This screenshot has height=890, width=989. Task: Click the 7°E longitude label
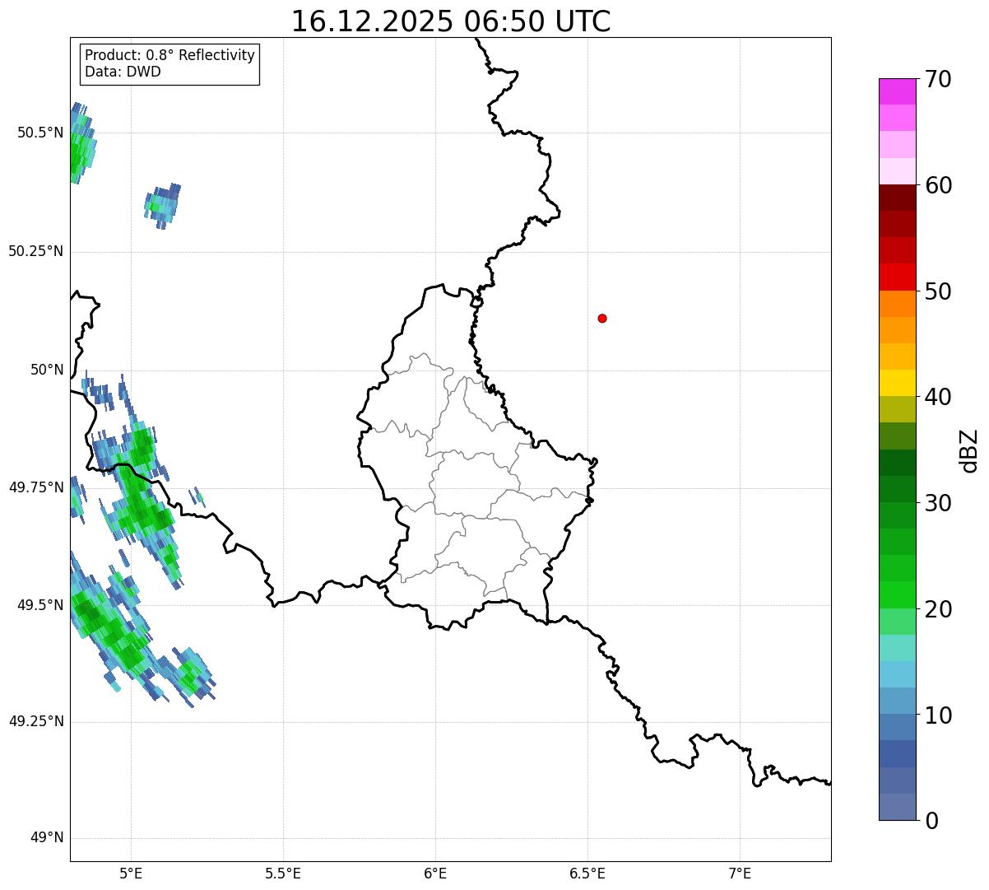740,873
